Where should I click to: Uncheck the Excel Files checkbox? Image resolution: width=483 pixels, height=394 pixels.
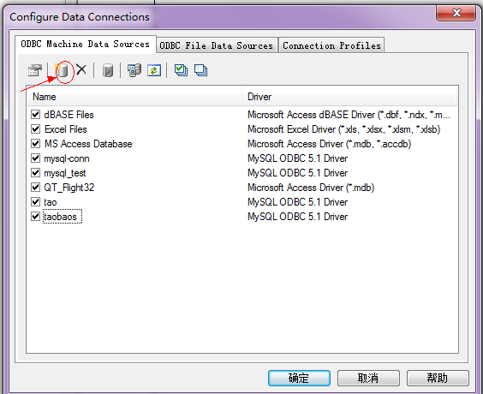(x=35, y=128)
